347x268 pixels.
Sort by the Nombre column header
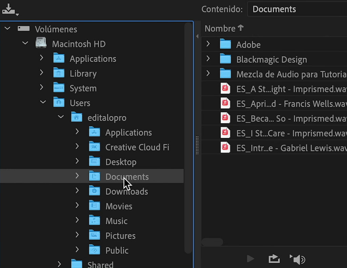click(x=224, y=29)
